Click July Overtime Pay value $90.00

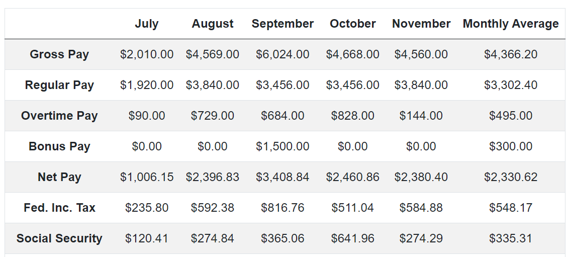pyautogui.click(x=147, y=116)
